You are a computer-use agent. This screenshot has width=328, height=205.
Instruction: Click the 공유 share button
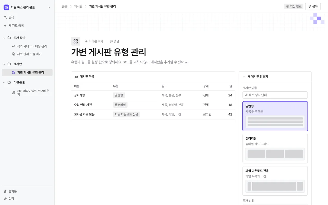click(x=313, y=6)
